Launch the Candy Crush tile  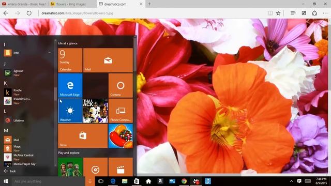click(x=121, y=136)
